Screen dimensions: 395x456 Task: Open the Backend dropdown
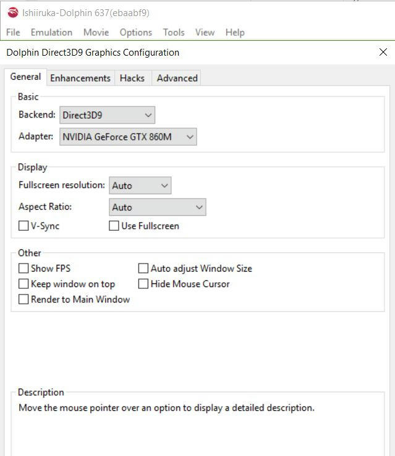[x=107, y=115]
